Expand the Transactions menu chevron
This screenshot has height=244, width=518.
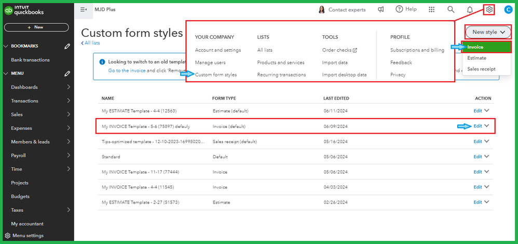tap(69, 101)
